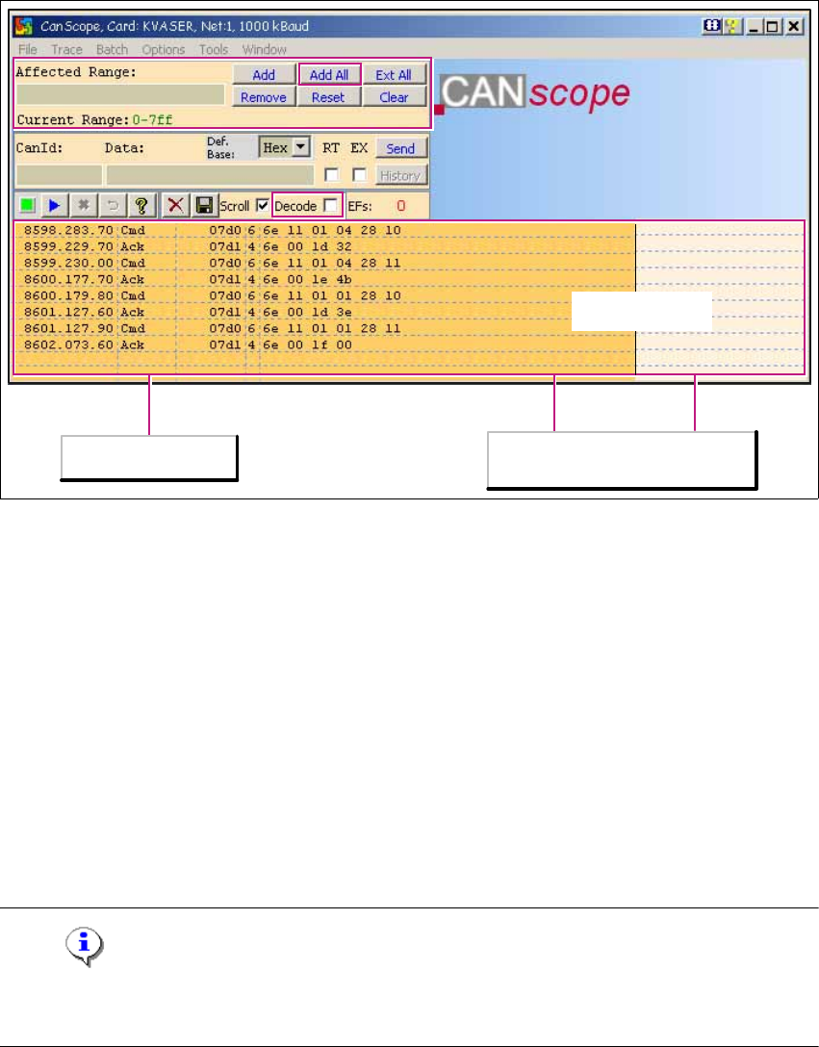Open the Window menu
Image resolution: width=819 pixels, height=1047 pixels.
click(x=264, y=49)
